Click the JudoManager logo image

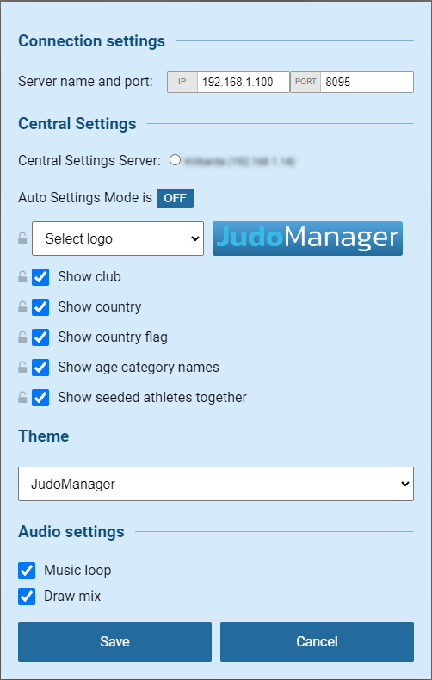pos(307,238)
